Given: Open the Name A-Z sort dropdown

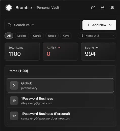Looking at the screenshot, I should (x=97, y=36).
